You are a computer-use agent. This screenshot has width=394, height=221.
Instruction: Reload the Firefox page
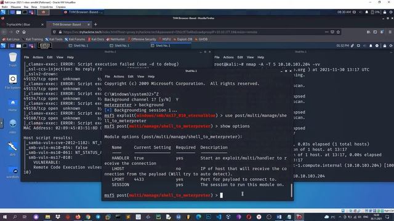pyautogui.click(x=17, y=32)
